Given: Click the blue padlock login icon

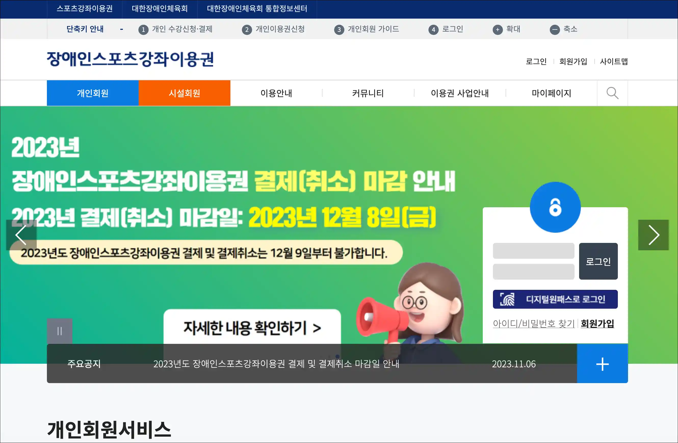Looking at the screenshot, I should (x=555, y=207).
